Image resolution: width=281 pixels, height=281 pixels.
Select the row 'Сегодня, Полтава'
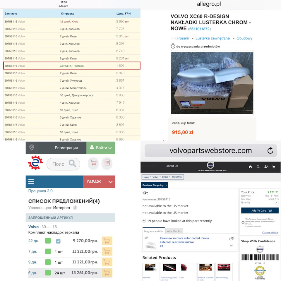point(72,66)
